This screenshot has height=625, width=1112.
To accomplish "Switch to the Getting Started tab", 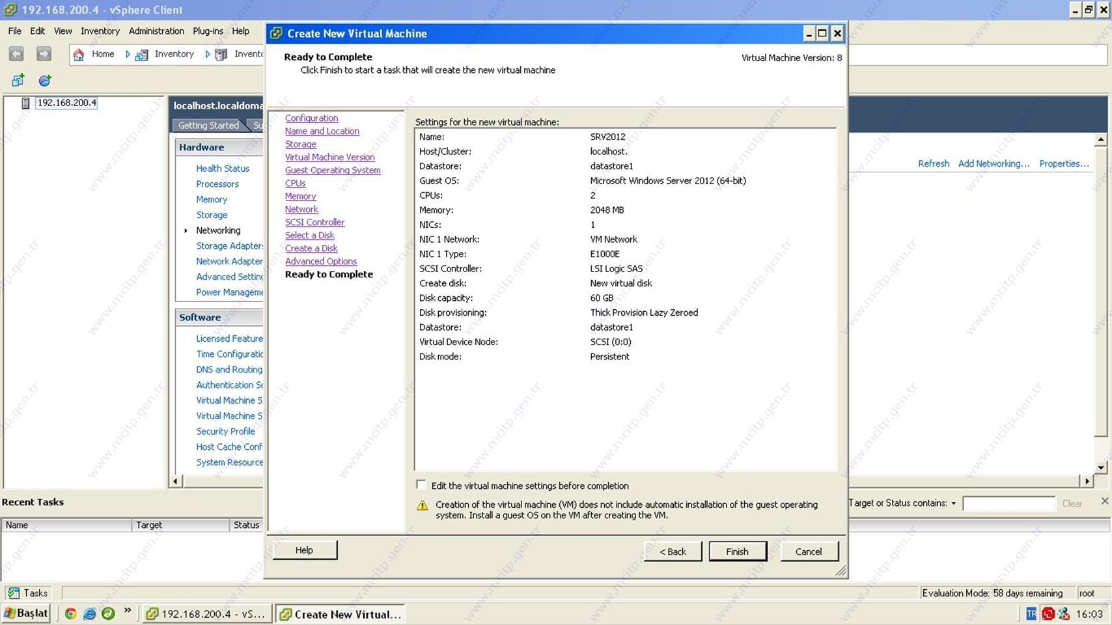I will click(209, 125).
